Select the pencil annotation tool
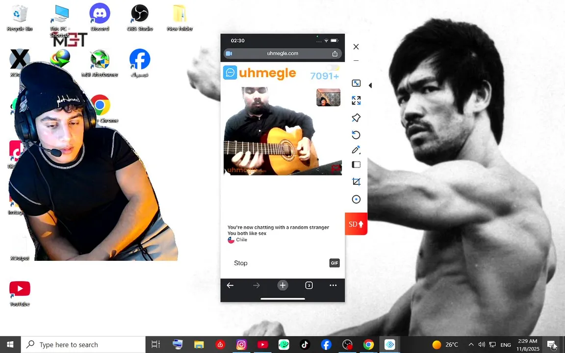Viewport: 565px width, 353px height. coord(356,150)
